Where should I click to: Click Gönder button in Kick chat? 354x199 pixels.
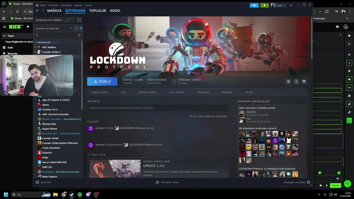335,185
